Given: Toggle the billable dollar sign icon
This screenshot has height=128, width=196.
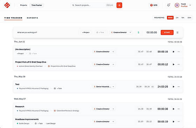Looking at the screenshot, I should tap(138, 32).
